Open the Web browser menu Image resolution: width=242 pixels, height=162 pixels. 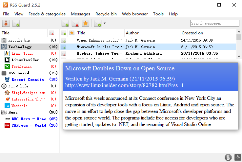tap(135, 14)
